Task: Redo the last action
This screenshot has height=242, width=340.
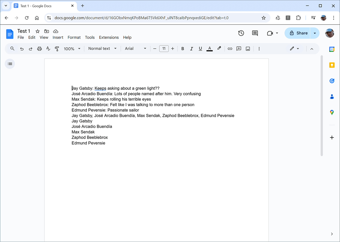Action: pos(31,49)
